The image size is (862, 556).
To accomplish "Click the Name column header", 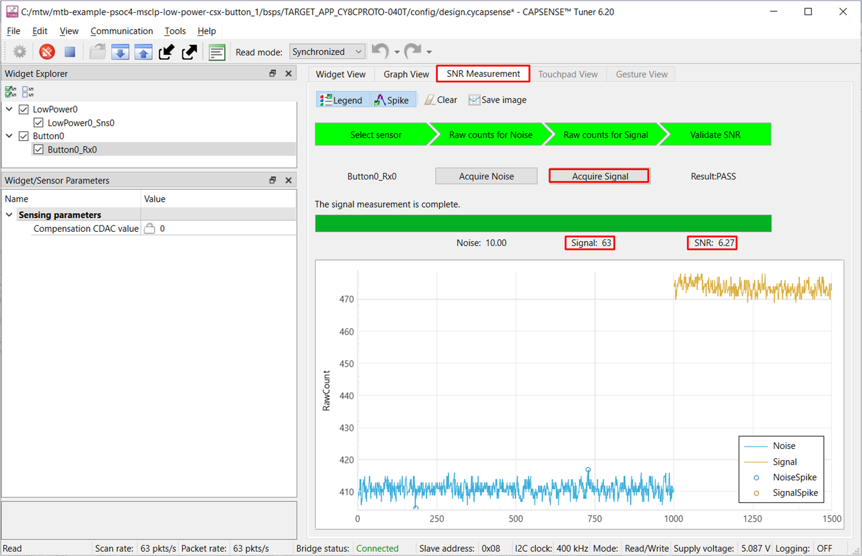I will coord(71,199).
